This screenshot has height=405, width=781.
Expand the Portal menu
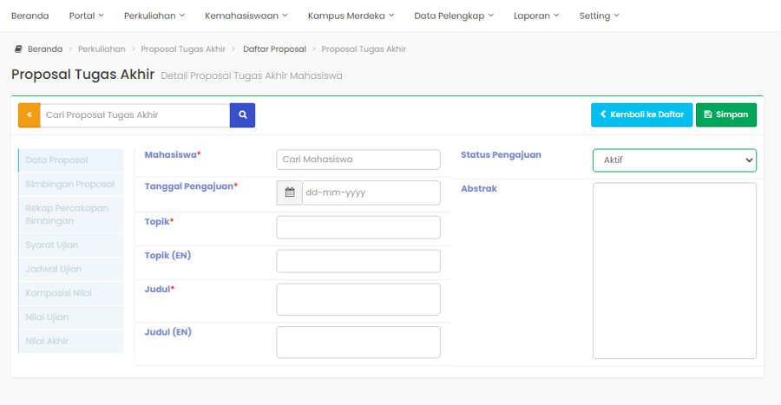click(x=86, y=16)
